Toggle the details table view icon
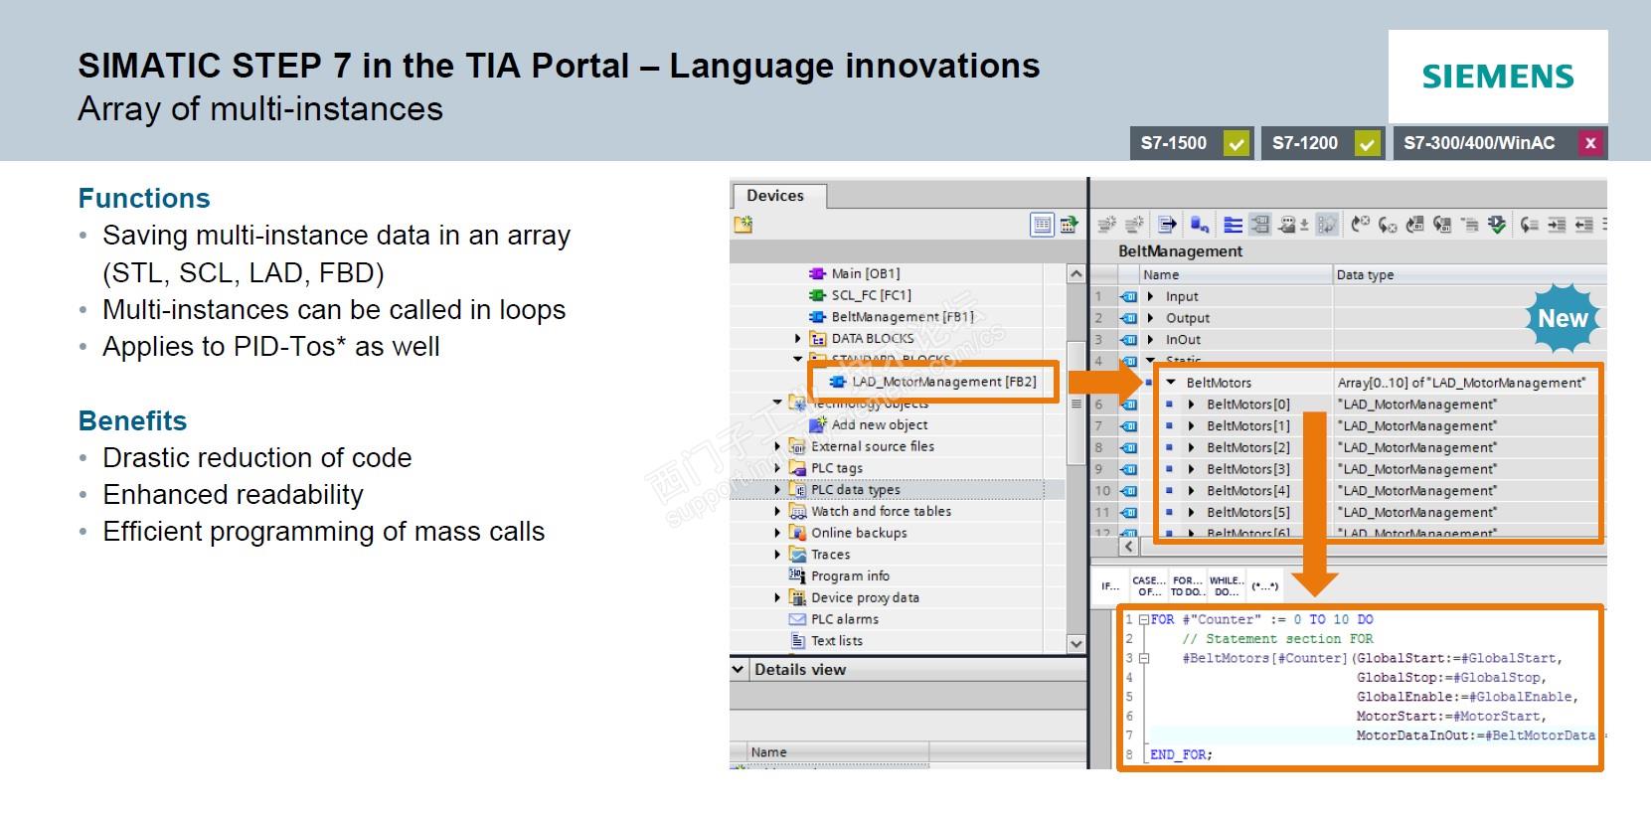This screenshot has height=819, width=1651. click(1042, 225)
